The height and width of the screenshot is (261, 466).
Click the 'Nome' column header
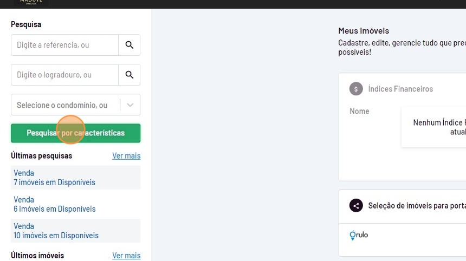[359, 111]
